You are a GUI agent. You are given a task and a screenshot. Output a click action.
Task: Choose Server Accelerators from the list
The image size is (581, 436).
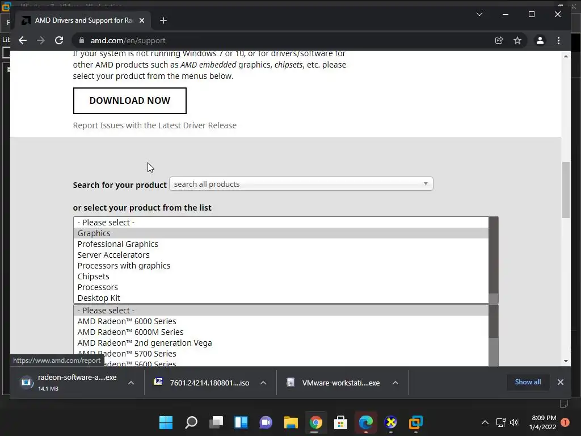pos(281,255)
